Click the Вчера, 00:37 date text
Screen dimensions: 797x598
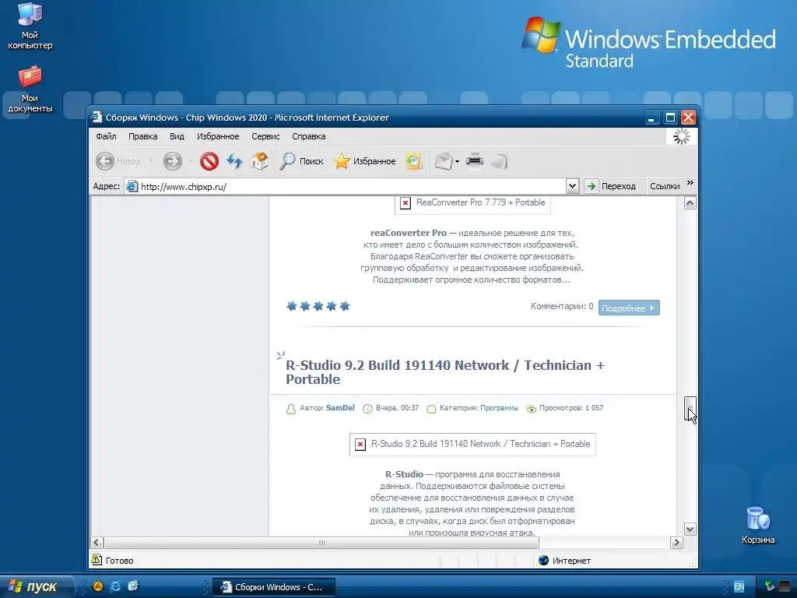point(398,408)
